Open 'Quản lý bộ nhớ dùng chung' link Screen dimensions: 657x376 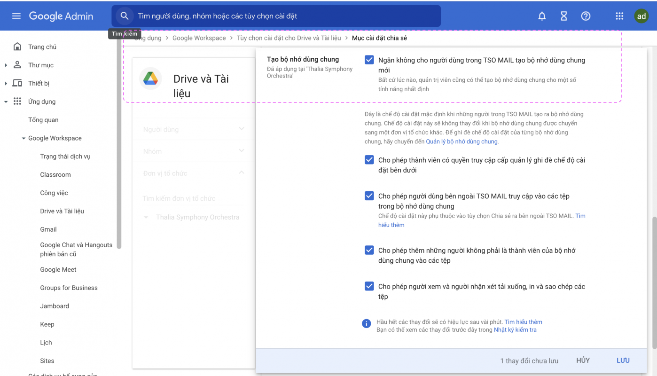pyautogui.click(x=462, y=141)
